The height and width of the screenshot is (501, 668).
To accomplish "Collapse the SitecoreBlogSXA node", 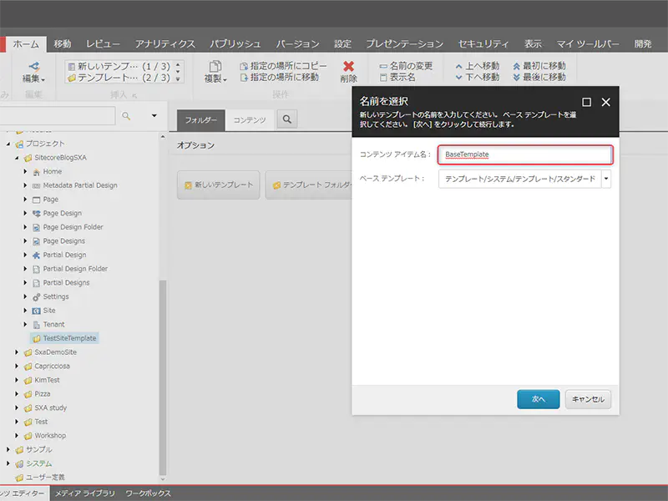I will 17,158.
